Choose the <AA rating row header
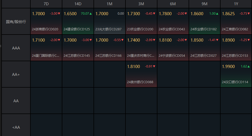 point(16,127)
